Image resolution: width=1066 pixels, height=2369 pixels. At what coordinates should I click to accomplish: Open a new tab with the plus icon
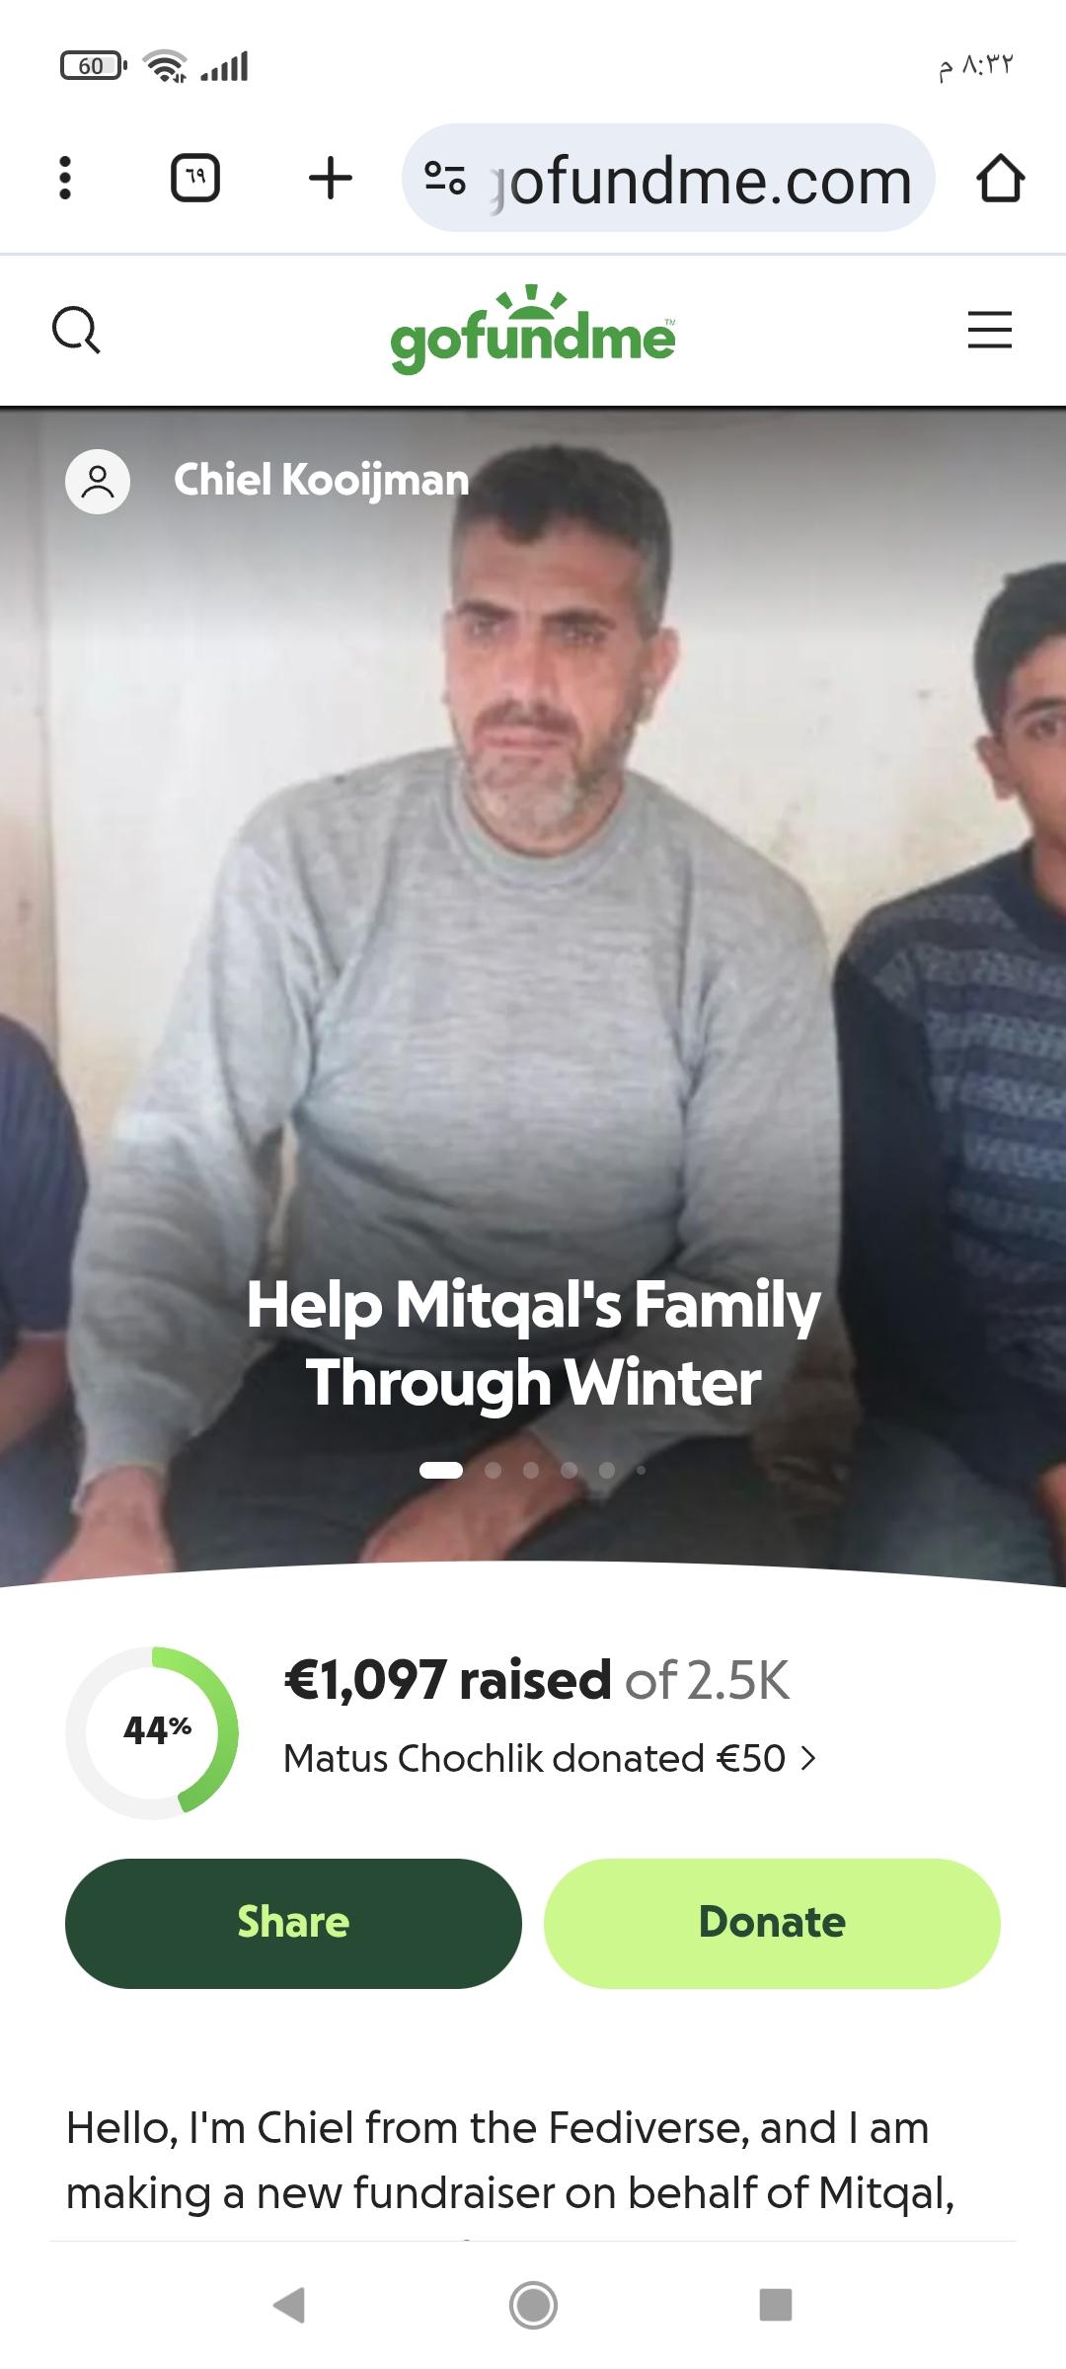pyautogui.click(x=331, y=179)
